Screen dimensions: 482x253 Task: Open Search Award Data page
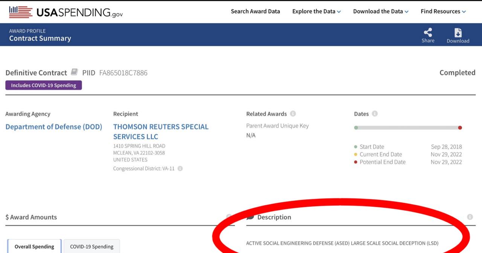click(255, 11)
